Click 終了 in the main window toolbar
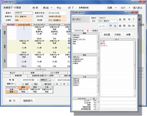 tap(71, 8)
